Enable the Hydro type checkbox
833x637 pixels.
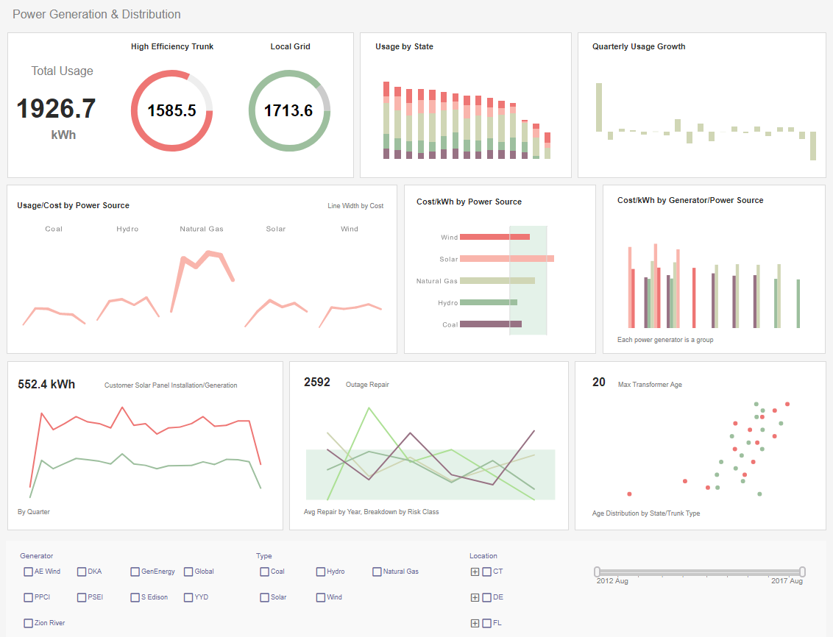pyautogui.click(x=319, y=571)
